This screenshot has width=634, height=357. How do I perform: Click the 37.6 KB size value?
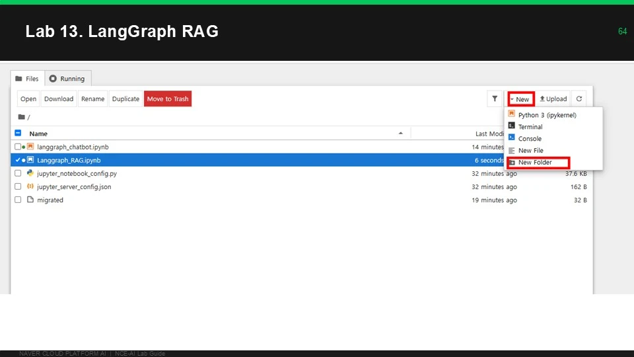(x=576, y=173)
